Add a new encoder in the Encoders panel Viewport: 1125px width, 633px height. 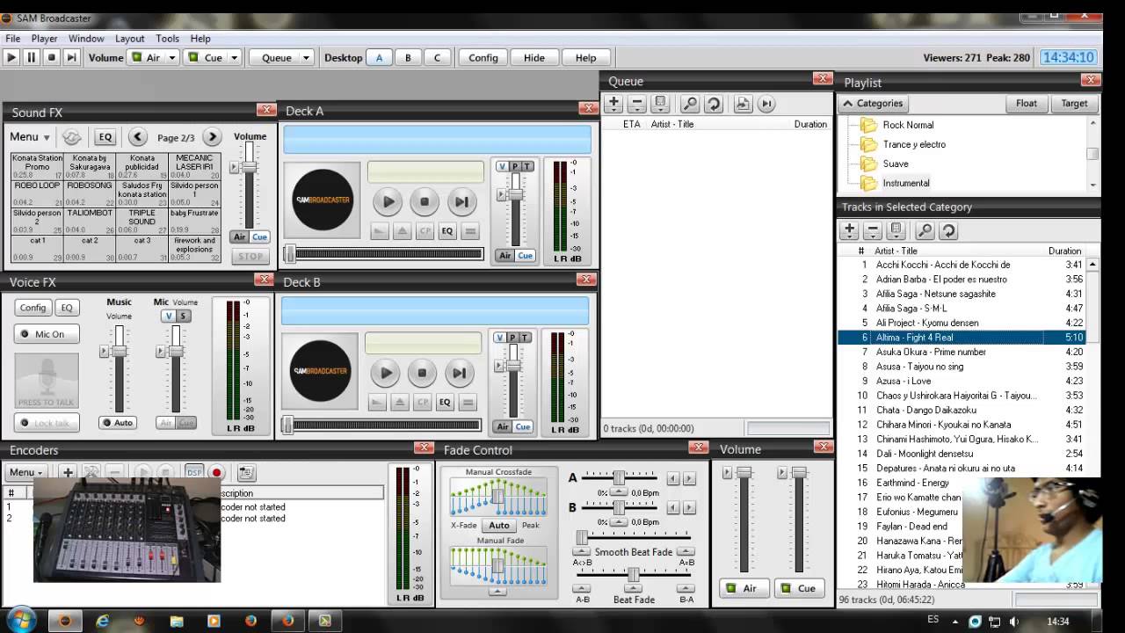[x=68, y=472]
